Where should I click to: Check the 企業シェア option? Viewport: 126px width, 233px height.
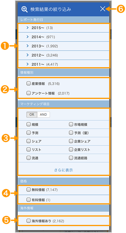(71, 141)
